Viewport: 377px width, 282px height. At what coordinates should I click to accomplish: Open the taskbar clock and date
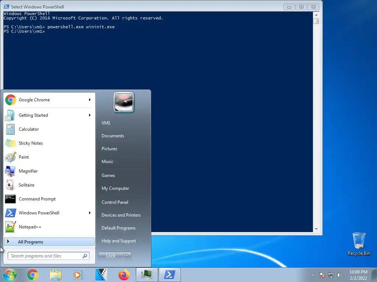coord(358,275)
